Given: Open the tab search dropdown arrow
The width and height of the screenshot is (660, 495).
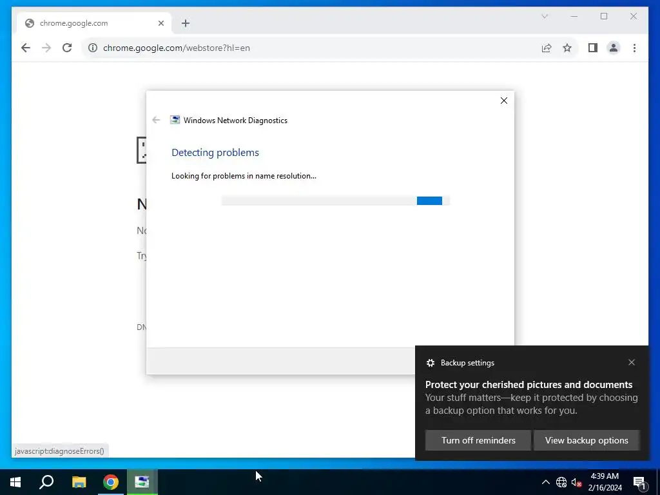Looking at the screenshot, I should coord(545,16).
